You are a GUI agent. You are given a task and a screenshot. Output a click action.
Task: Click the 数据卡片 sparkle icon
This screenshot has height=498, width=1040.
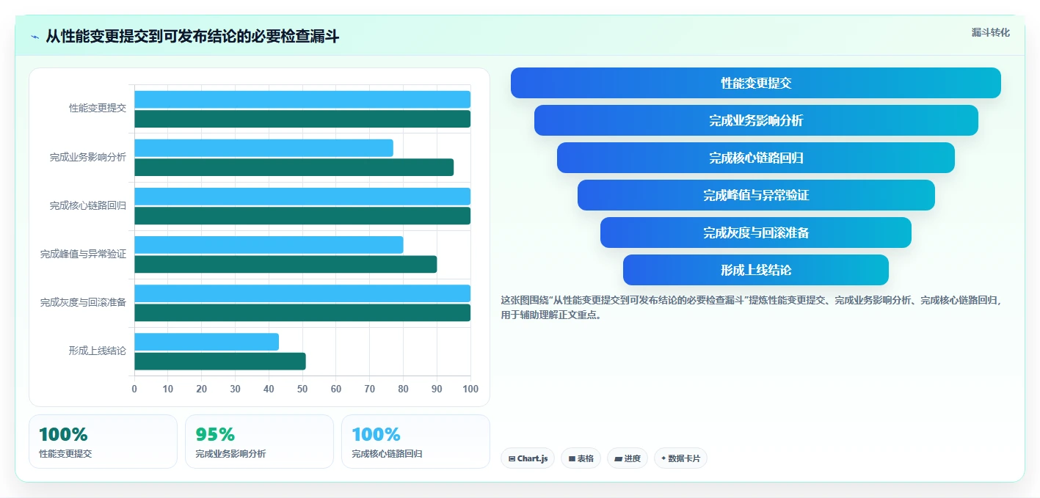(663, 458)
